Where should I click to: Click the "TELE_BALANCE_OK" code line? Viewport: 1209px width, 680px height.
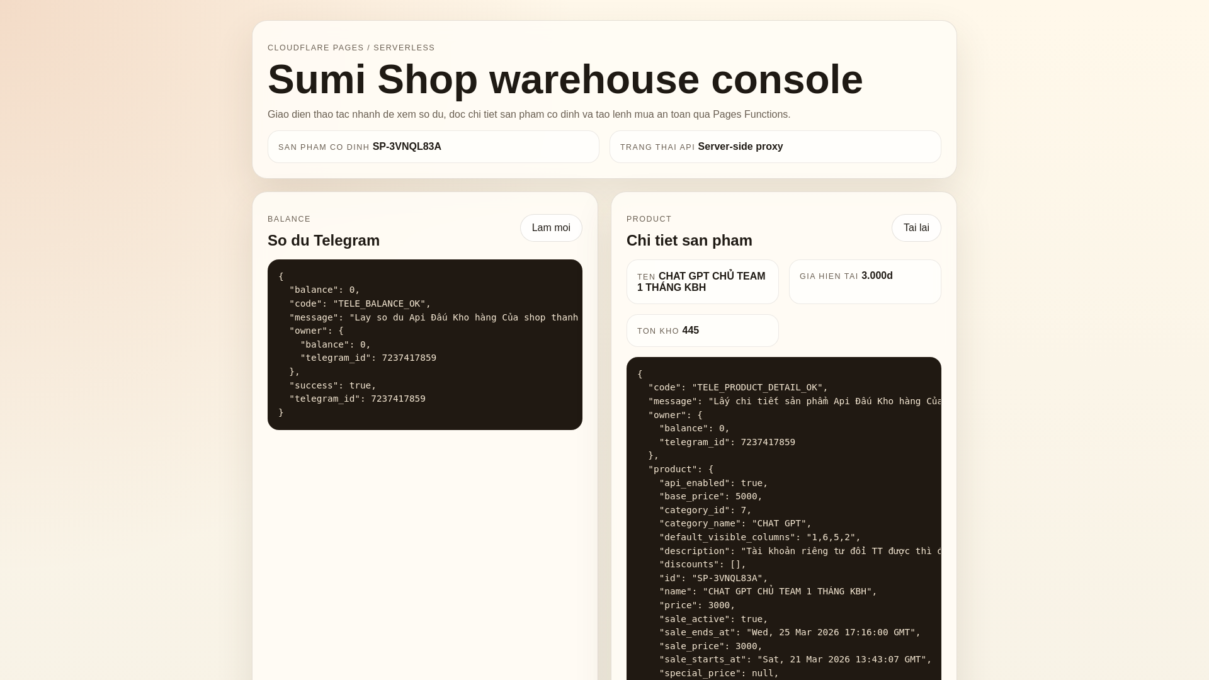(x=360, y=303)
